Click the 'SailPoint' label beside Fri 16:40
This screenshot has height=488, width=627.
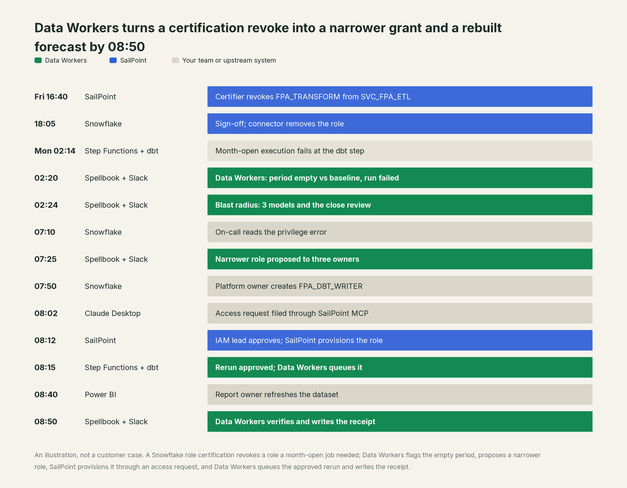click(x=100, y=97)
